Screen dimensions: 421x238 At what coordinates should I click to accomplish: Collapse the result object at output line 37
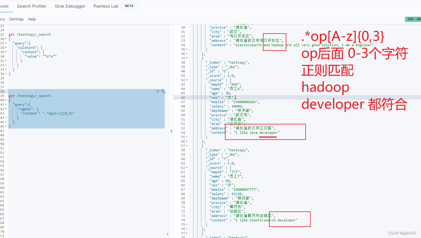coord(187,58)
